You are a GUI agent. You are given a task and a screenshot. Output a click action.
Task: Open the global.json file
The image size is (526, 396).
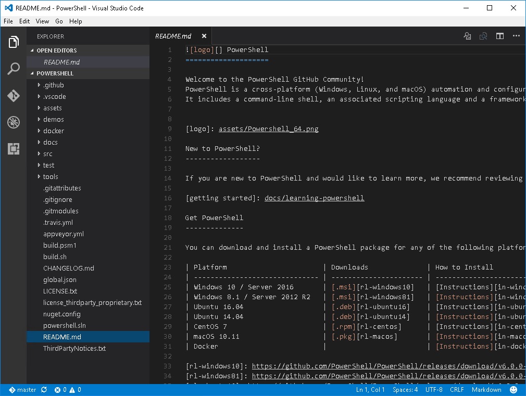88,279
